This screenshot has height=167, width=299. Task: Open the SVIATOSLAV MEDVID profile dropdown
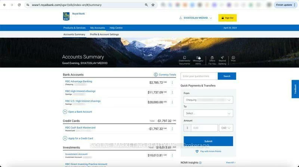tap(195, 18)
